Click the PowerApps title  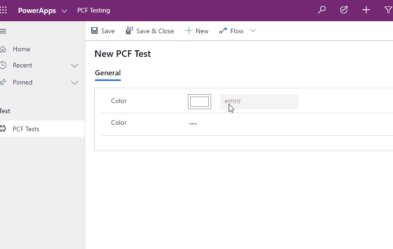[37, 11]
